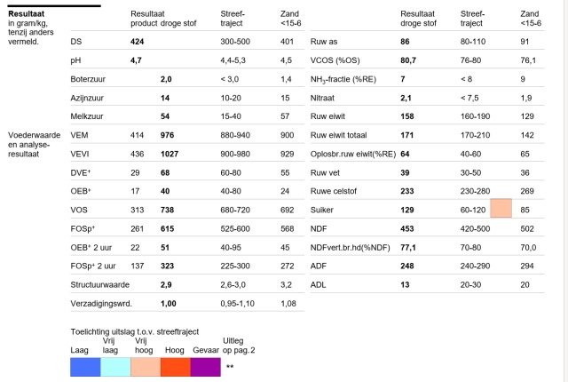The width and height of the screenshot is (568, 382).
Task: Click the peach Vrij hoog legend swatch
Action: click(146, 367)
